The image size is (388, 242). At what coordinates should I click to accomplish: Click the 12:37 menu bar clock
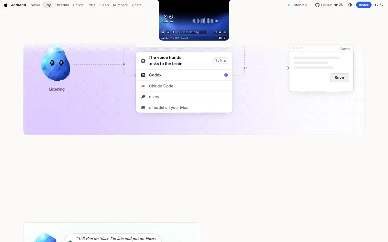pos(379,5)
